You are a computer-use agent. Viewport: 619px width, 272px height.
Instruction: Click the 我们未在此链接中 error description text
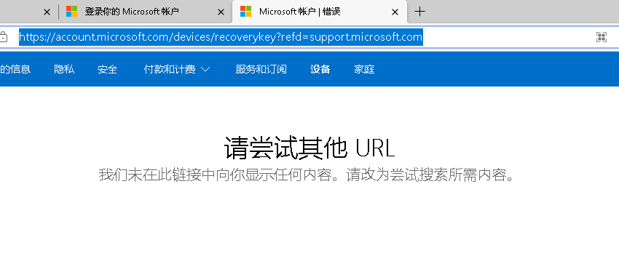(x=307, y=175)
